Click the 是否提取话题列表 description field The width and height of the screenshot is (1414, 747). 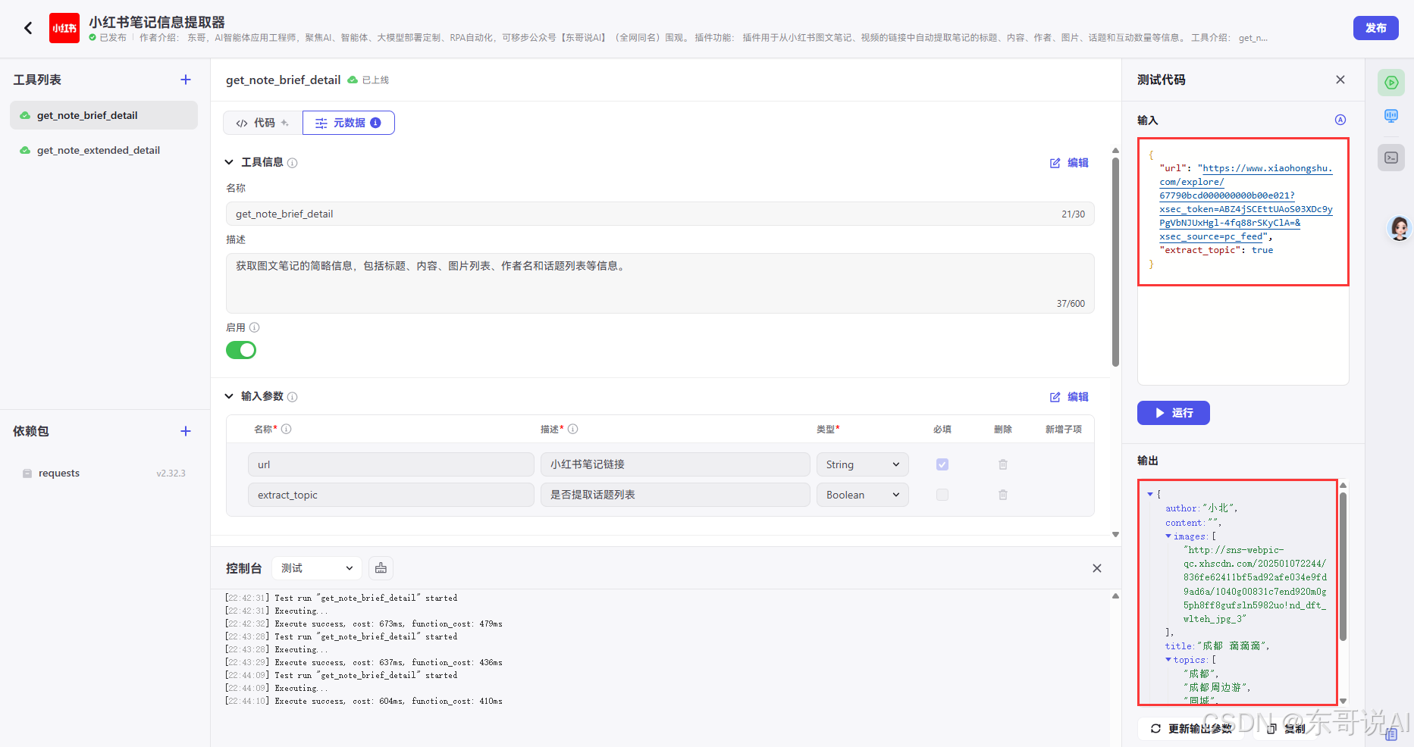click(675, 495)
